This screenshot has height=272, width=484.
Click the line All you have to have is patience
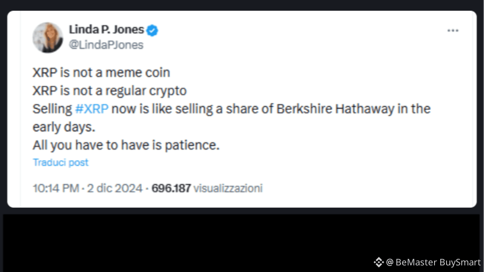pyautogui.click(x=126, y=145)
